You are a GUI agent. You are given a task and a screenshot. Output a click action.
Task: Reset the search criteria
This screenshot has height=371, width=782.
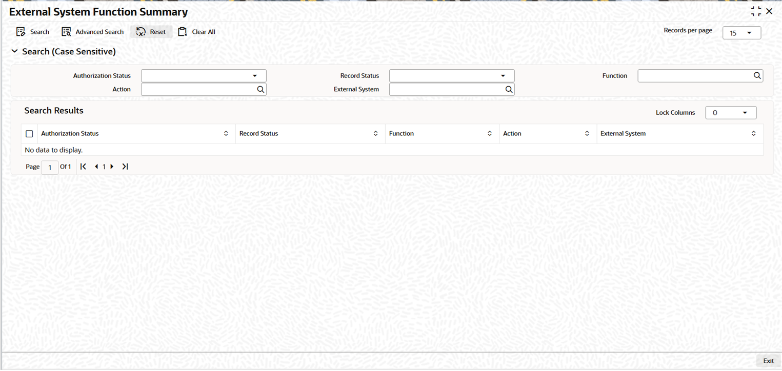point(151,32)
